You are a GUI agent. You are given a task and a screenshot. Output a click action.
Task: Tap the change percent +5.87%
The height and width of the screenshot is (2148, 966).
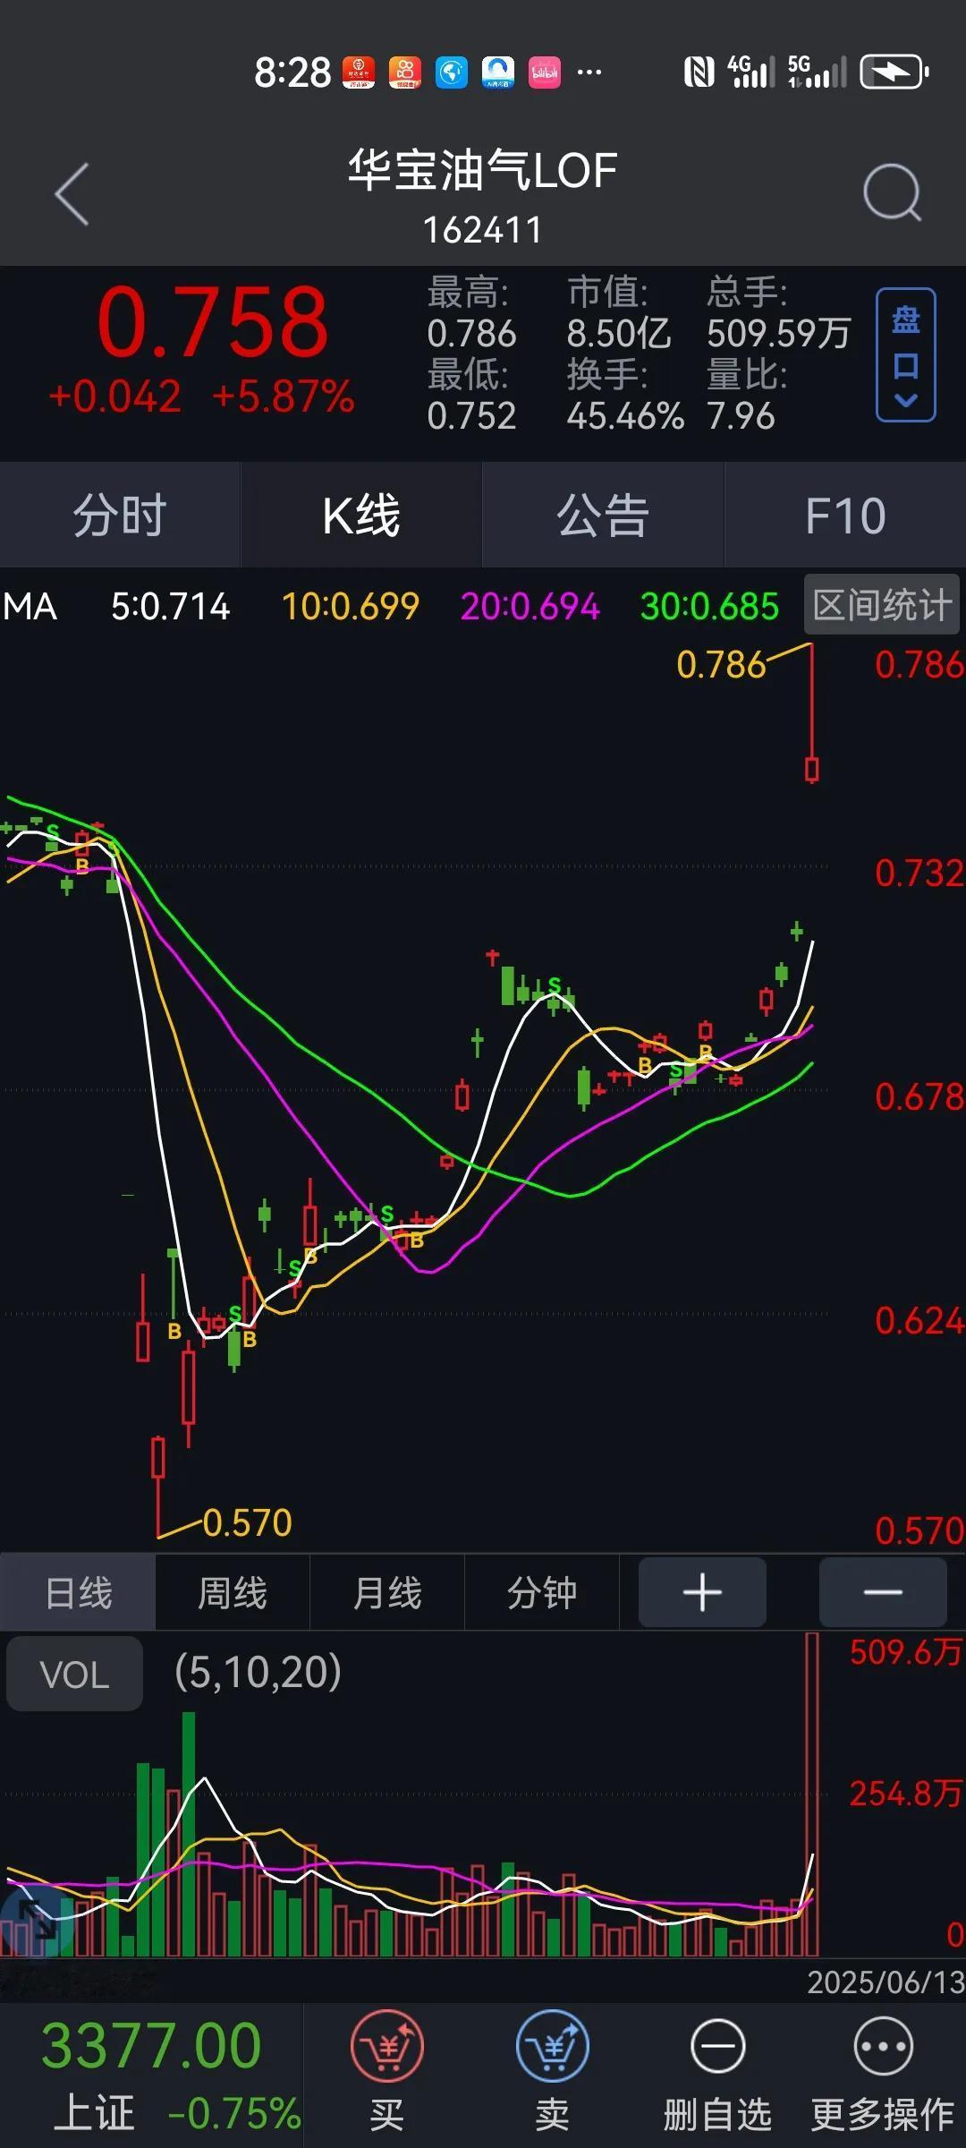[x=284, y=396]
